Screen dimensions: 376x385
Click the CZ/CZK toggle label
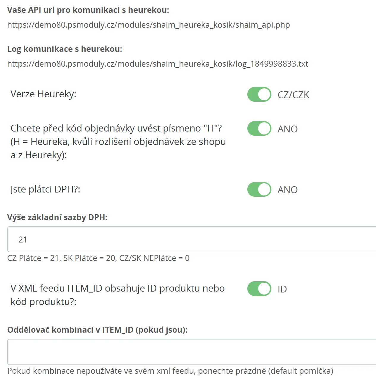(x=293, y=95)
